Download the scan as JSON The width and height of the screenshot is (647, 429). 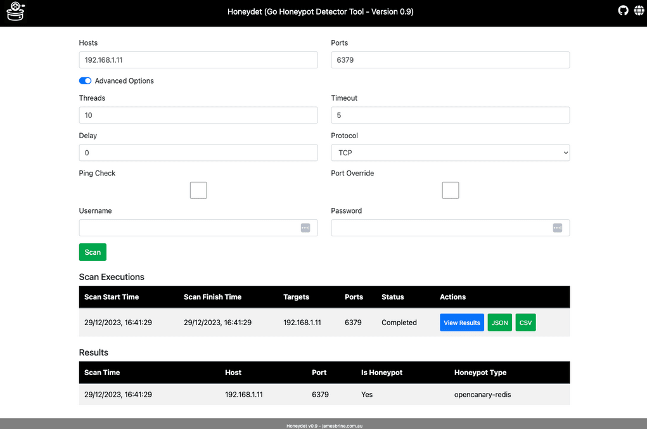point(500,323)
